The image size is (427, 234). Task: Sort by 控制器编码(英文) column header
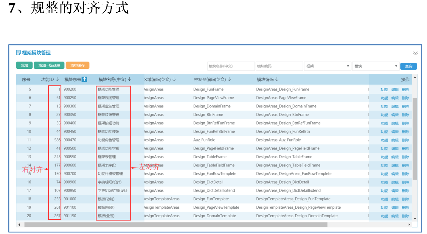click(x=212, y=79)
